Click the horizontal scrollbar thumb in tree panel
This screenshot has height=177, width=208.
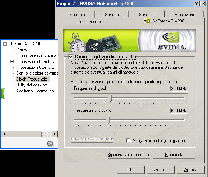point(25,134)
